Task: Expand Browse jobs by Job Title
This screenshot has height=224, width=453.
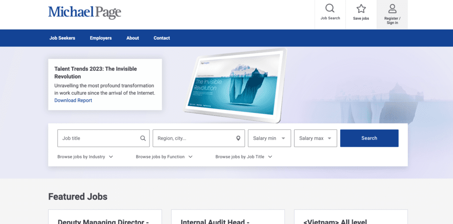Action: tap(244, 157)
